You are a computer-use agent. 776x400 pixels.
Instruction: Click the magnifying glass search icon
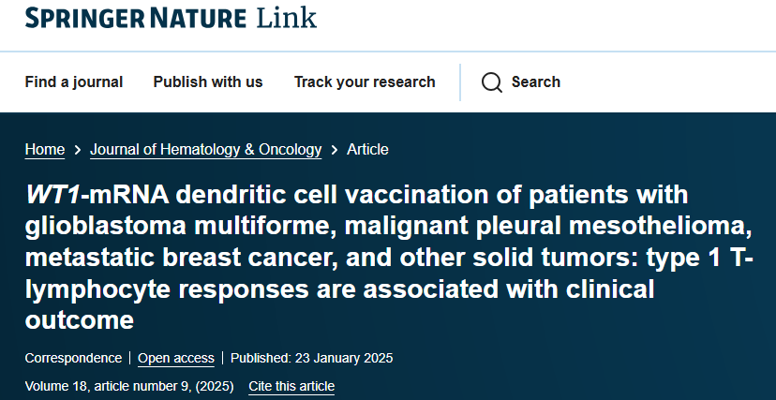tap(491, 82)
